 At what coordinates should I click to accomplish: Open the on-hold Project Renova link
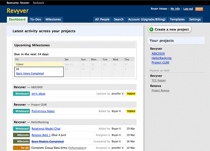(160, 91)
